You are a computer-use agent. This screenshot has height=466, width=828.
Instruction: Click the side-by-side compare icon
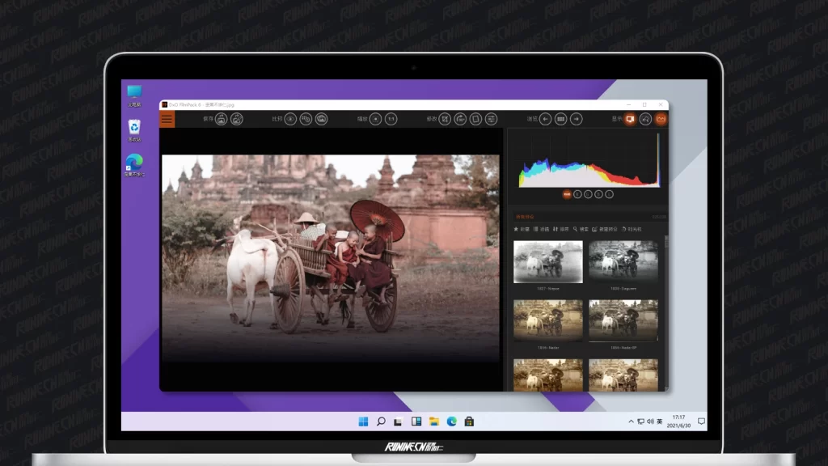pos(306,119)
